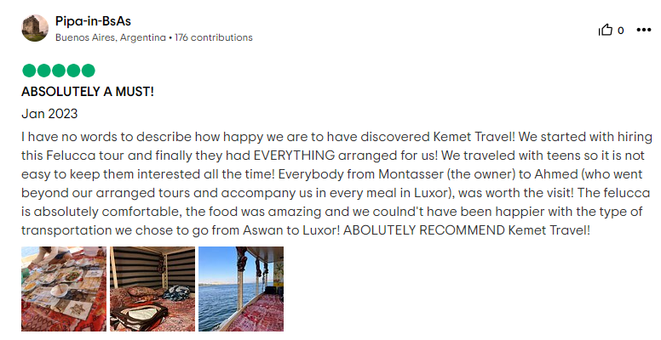The width and height of the screenshot is (661, 340).
Task: Click Pipa-in-BsAs profile avatar
Action: tap(35, 28)
